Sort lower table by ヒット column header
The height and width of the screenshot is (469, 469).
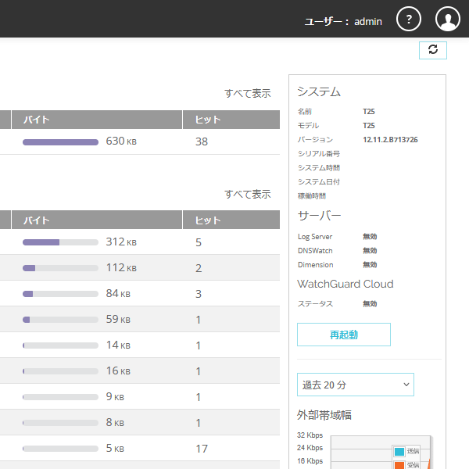231,220
